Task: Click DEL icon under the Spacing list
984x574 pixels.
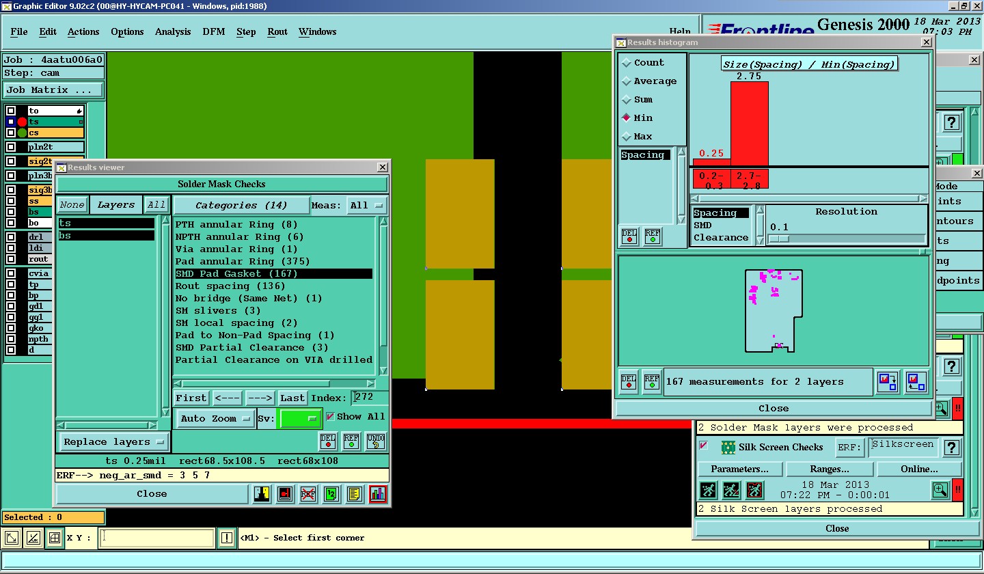Action: (x=629, y=236)
